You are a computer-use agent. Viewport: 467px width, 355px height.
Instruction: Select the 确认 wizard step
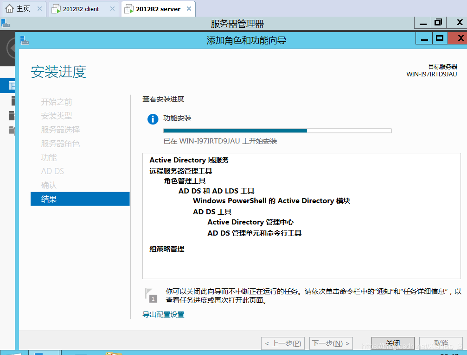click(49, 185)
